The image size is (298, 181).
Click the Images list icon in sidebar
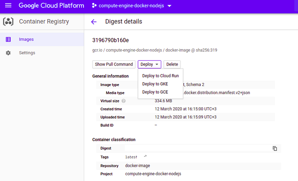click(8, 39)
